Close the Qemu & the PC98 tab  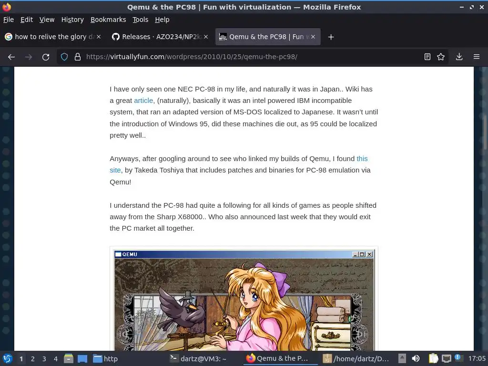[313, 37]
